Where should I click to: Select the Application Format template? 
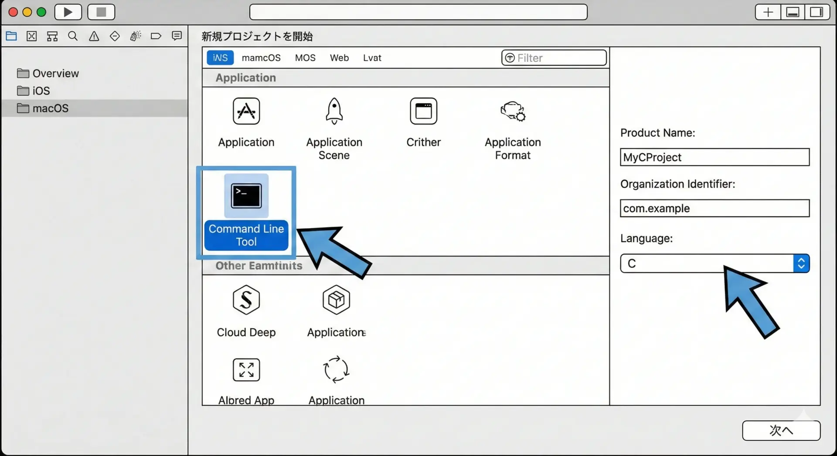[513, 128]
